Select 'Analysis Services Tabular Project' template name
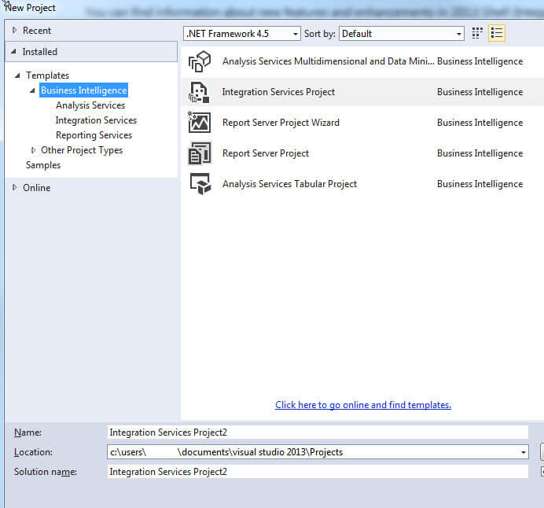This screenshot has width=544, height=508. point(289,184)
